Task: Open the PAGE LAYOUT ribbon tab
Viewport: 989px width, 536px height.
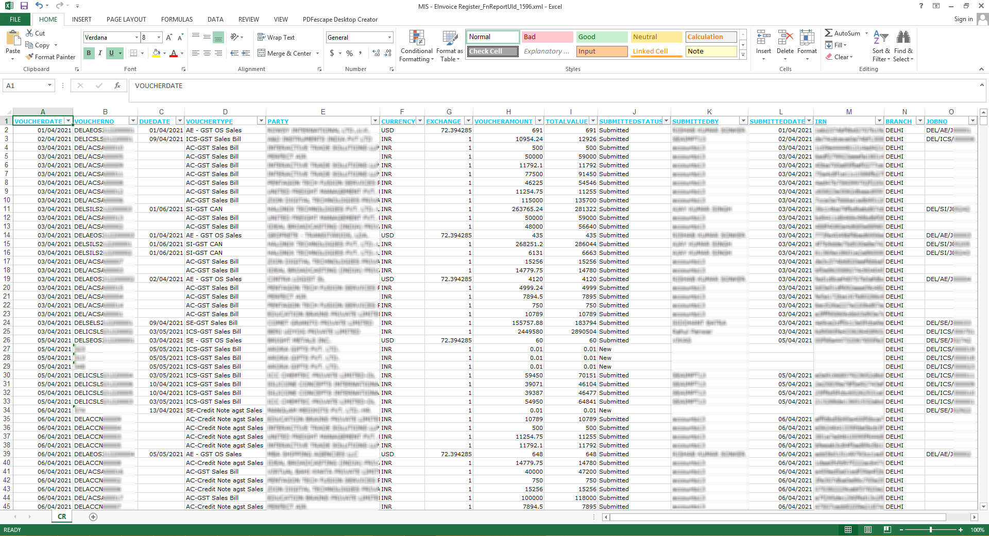Action: click(126, 20)
